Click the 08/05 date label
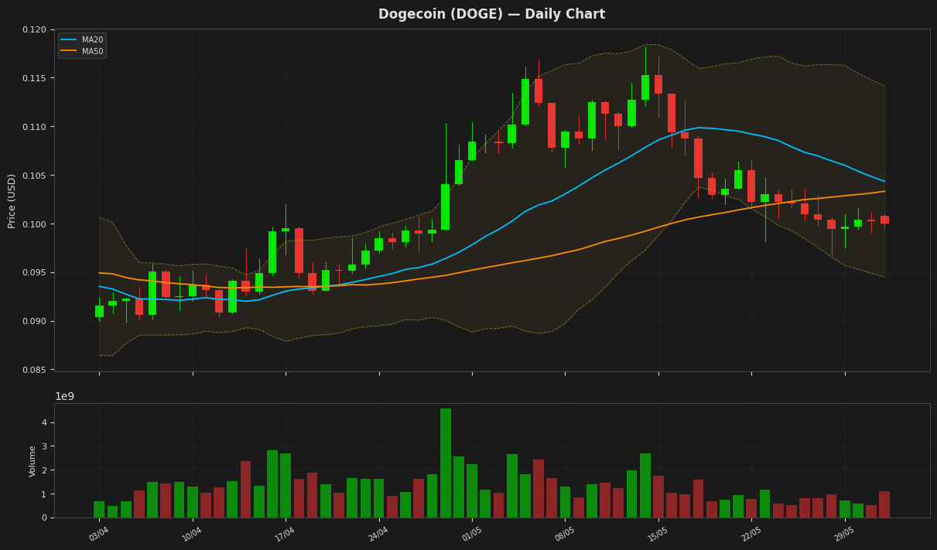 (565, 534)
